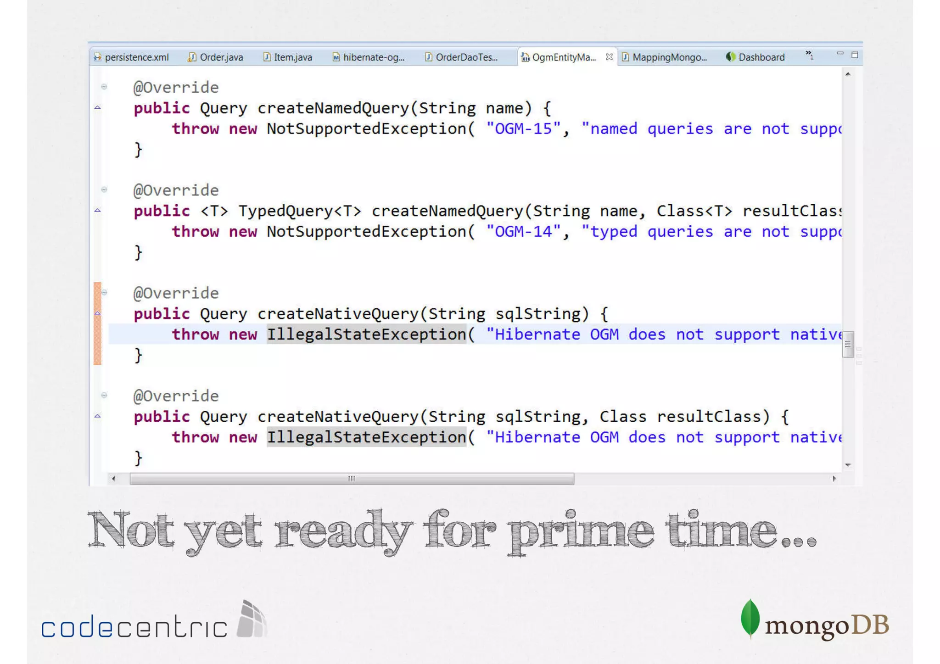Switch to the persistence.xml tab
The height and width of the screenshot is (664, 940).
(x=131, y=57)
